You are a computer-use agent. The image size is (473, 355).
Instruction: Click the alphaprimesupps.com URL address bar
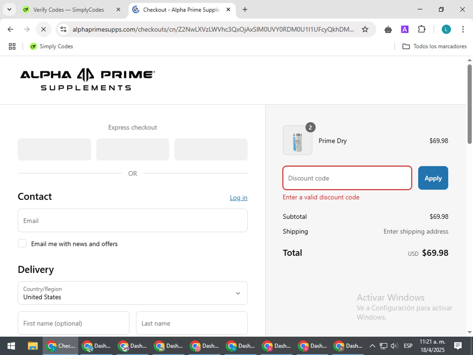(x=213, y=29)
